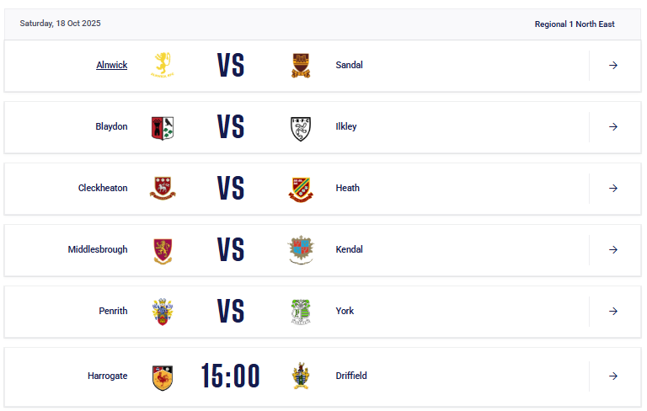Click the Heath club crest
Screen dimensions: 647x411
301,189
